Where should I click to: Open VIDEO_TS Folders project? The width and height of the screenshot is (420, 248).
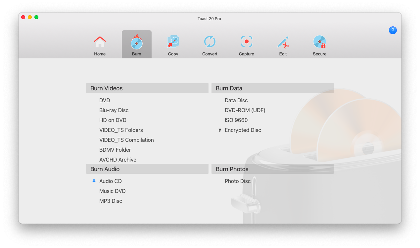tap(121, 130)
